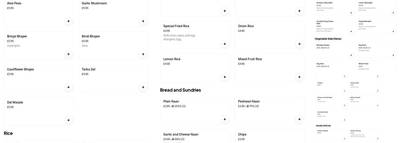The width and height of the screenshot is (400, 143).
Task: Open the Chips item details
Action: 242,134
